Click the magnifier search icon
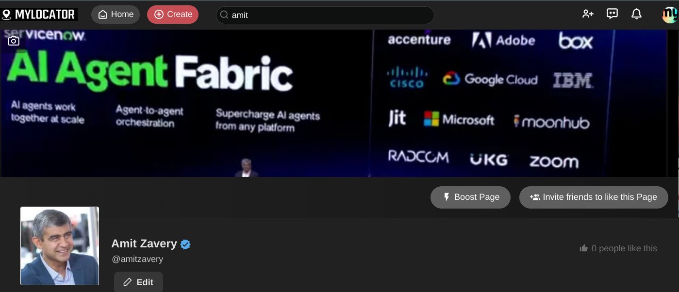 pos(224,15)
